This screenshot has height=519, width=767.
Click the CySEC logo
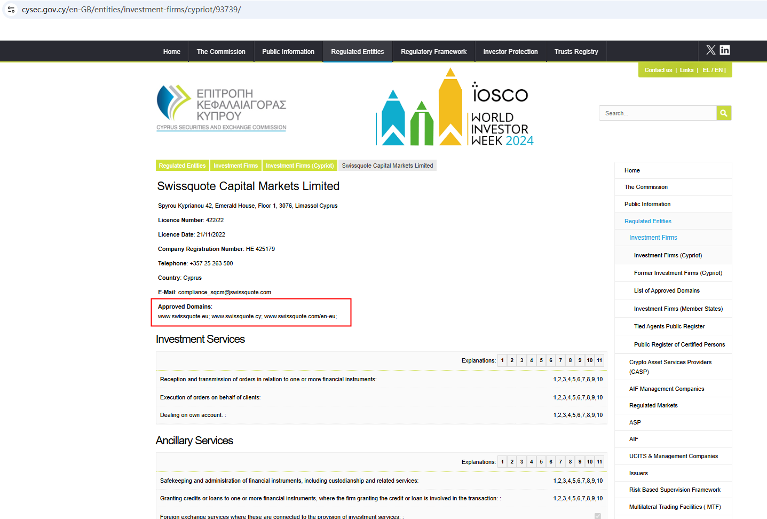point(221,108)
